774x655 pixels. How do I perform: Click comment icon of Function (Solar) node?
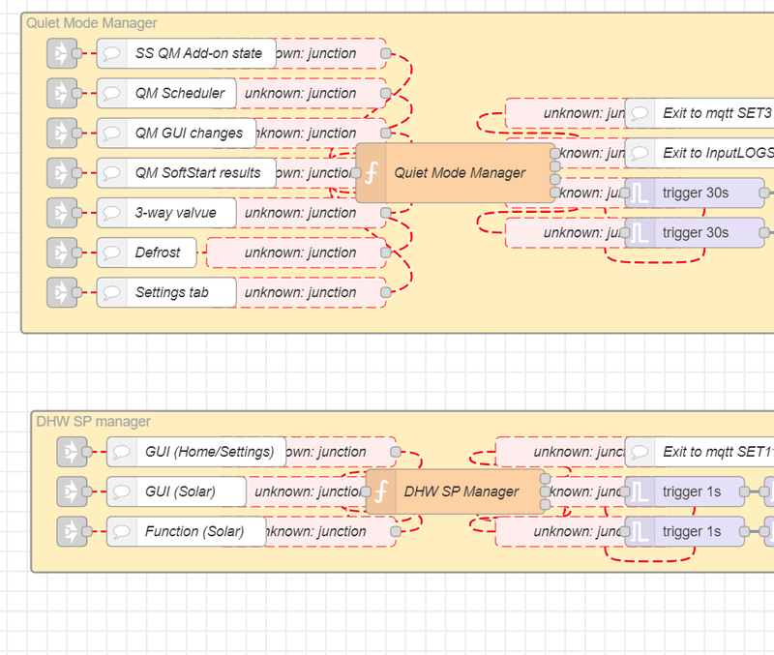pos(122,531)
